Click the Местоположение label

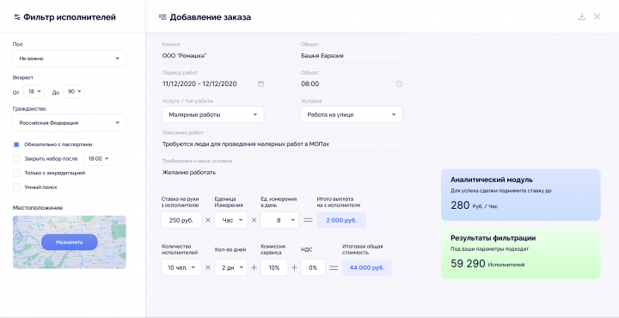pyautogui.click(x=38, y=207)
